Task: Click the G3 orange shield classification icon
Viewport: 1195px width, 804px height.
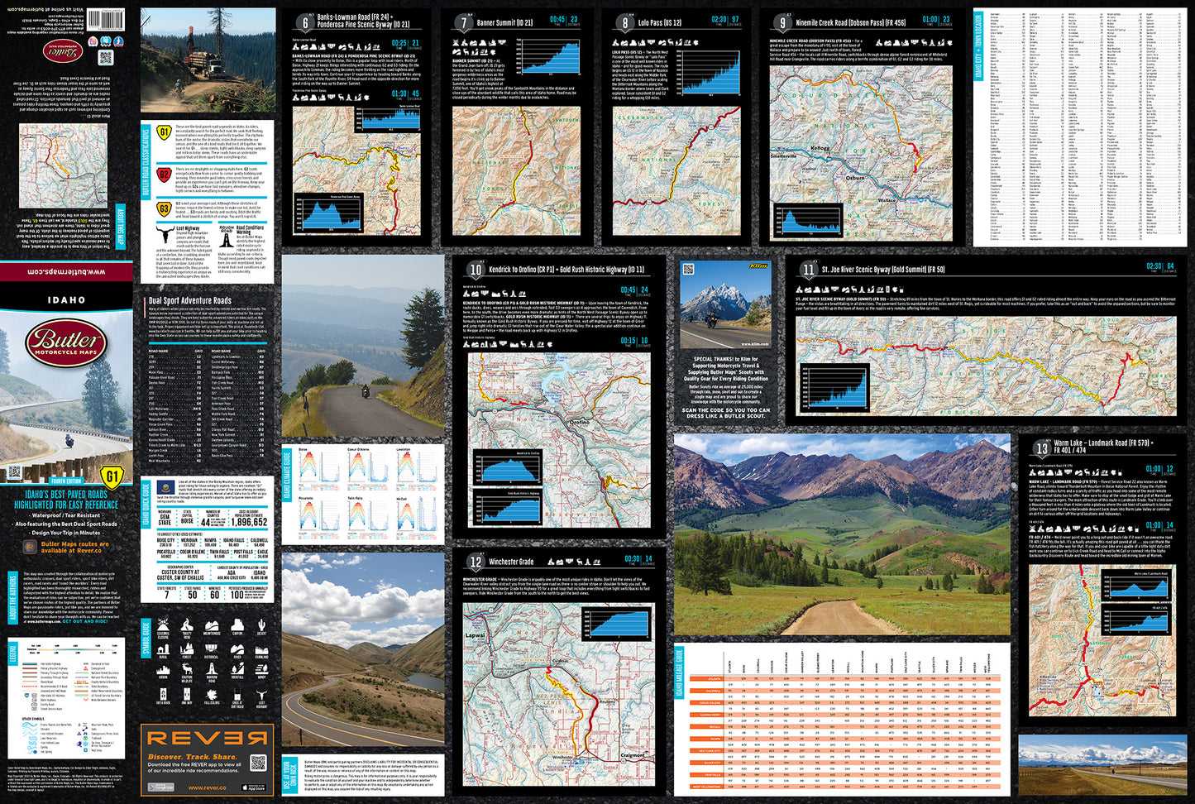Action: point(165,209)
